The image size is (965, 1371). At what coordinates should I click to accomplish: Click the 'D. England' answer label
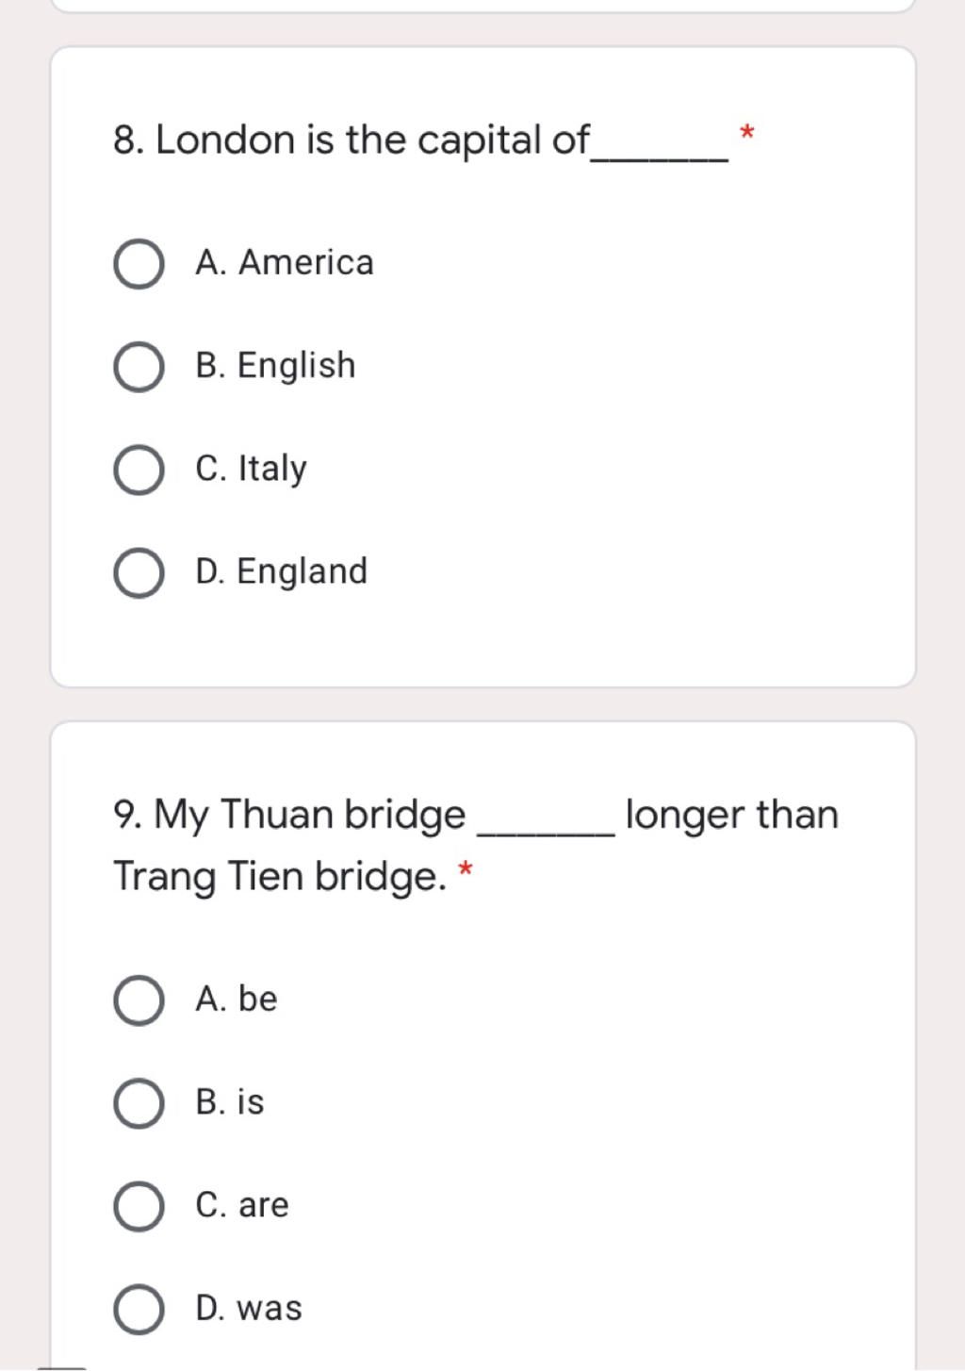(x=281, y=571)
